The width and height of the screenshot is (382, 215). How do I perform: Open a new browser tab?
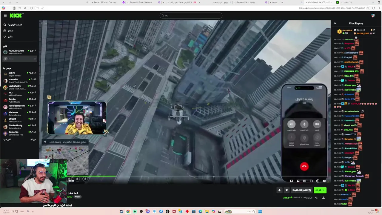click(x=87, y=2)
